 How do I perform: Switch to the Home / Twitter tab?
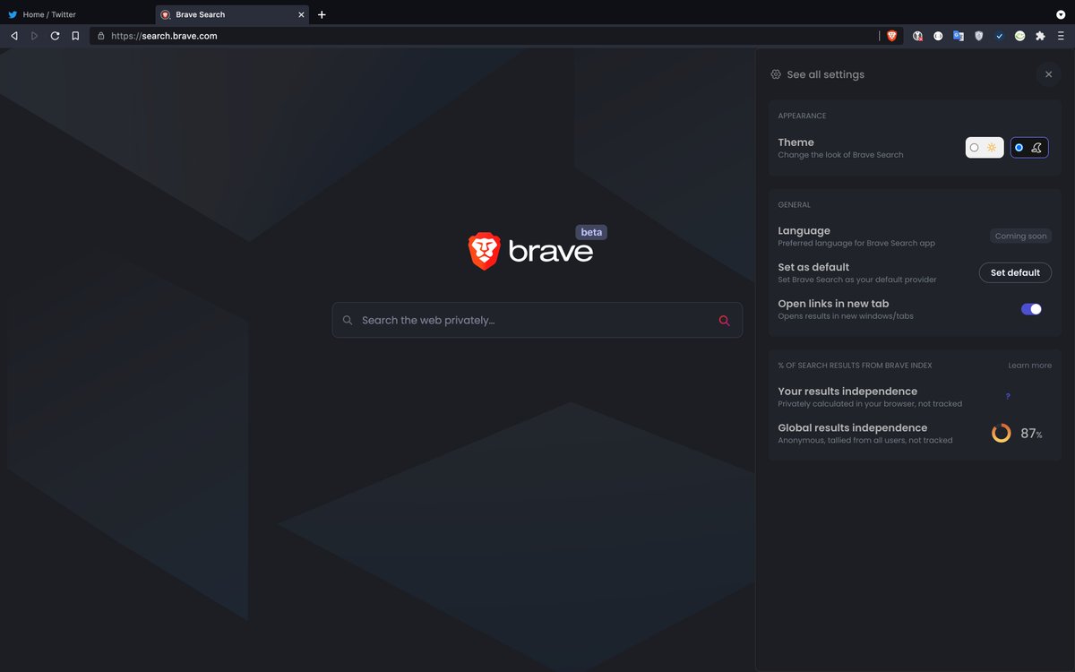click(x=76, y=14)
